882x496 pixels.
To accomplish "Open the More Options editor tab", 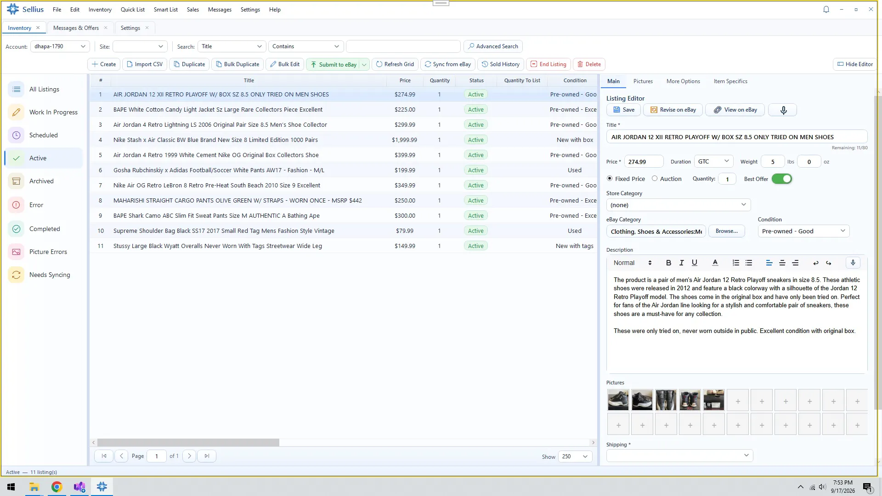I will (x=683, y=81).
